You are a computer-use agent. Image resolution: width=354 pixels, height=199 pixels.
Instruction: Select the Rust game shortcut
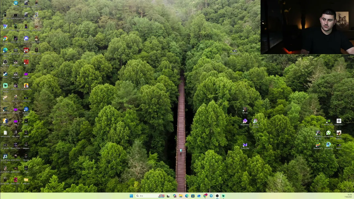click(26, 63)
